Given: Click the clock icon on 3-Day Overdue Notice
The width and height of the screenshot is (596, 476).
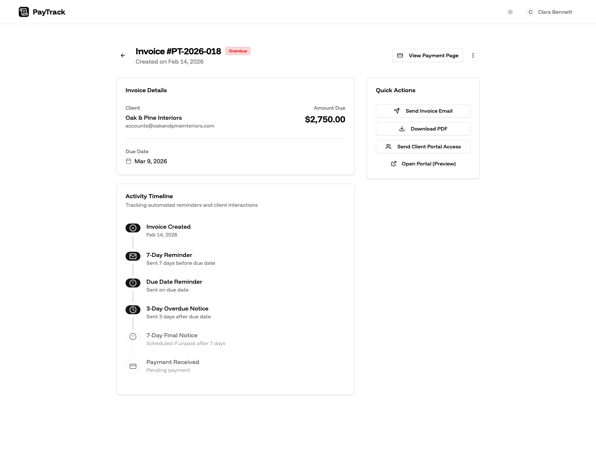Looking at the screenshot, I should coord(133,310).
